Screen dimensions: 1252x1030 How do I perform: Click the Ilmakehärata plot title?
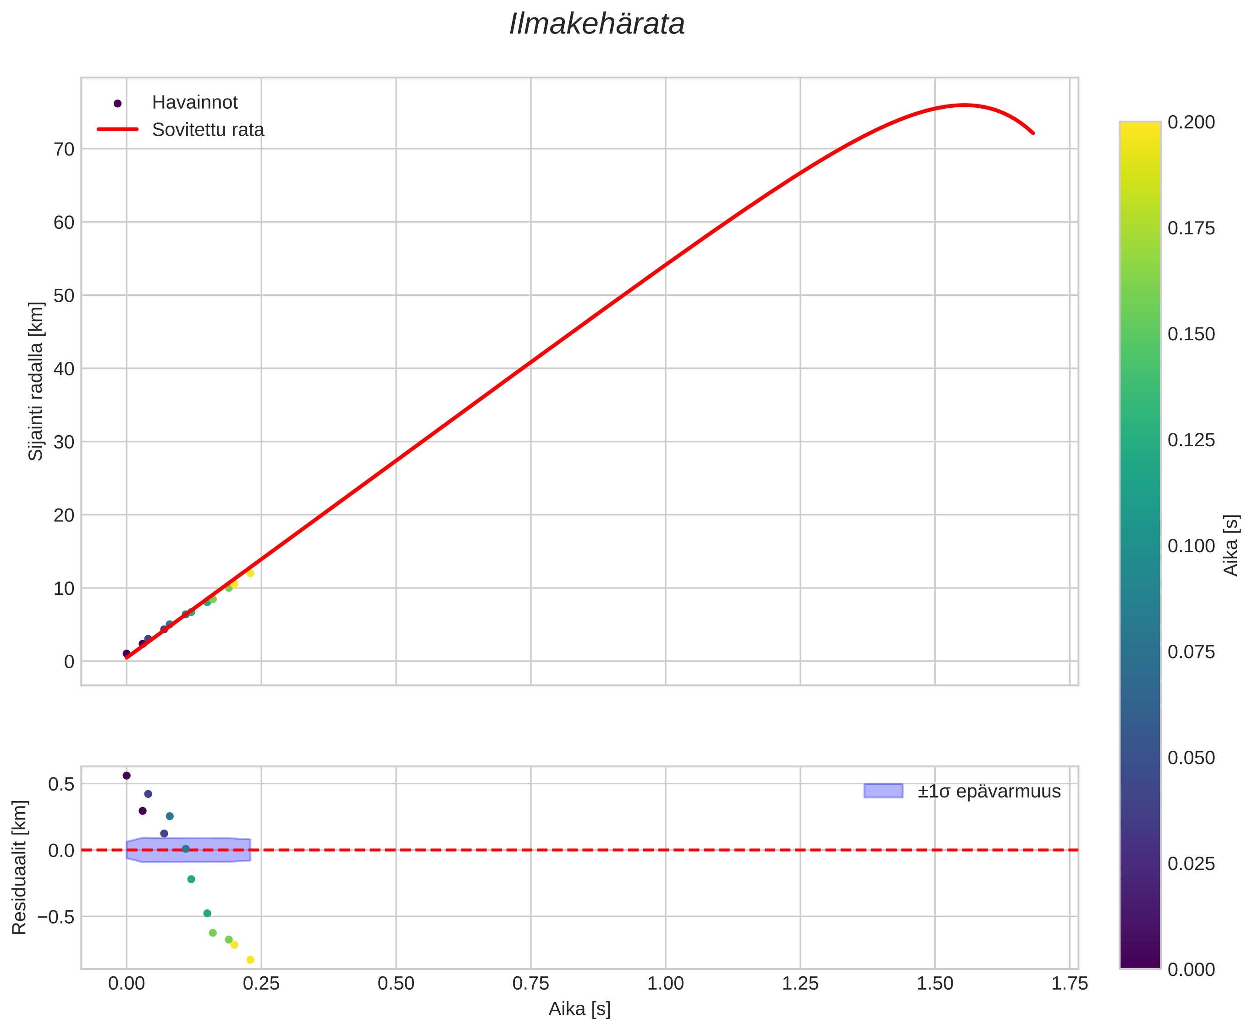[596, 25]
